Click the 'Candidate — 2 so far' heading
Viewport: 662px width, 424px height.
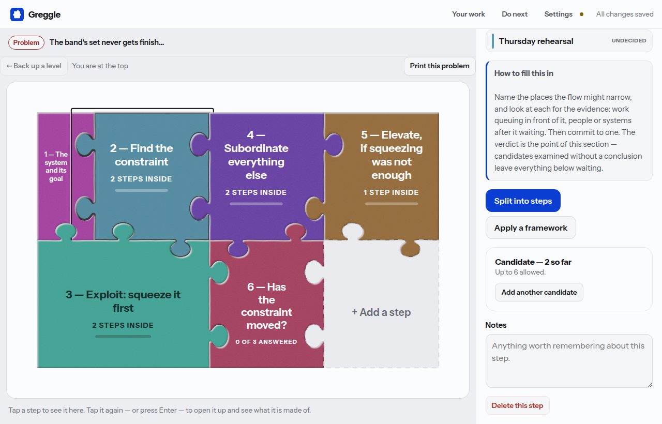pyautogui.click(x=533, y=262)
